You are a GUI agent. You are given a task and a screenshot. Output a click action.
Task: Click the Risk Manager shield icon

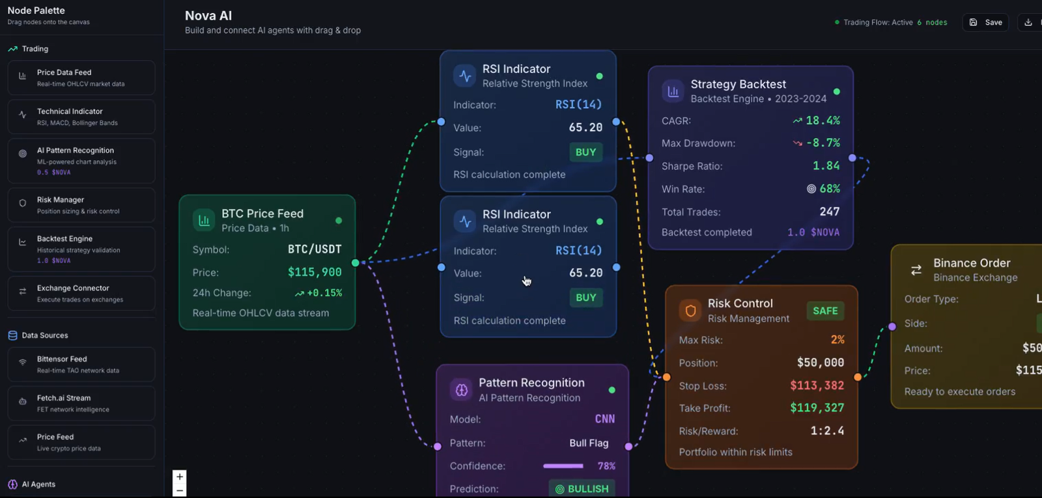(23, 204)
